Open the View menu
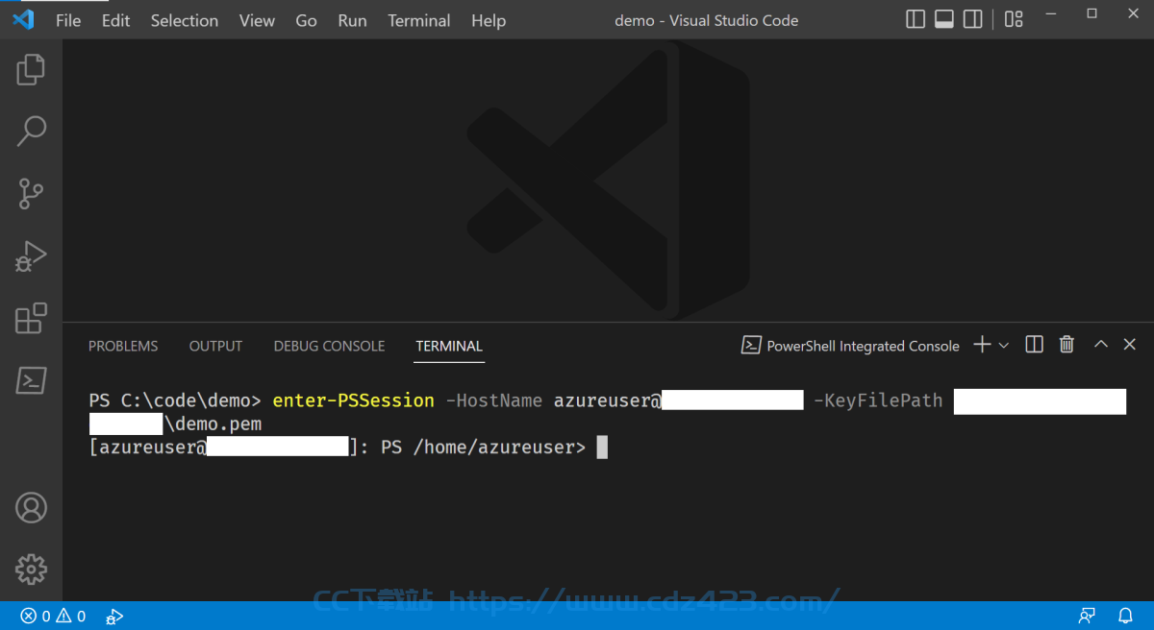 (257, 20)
